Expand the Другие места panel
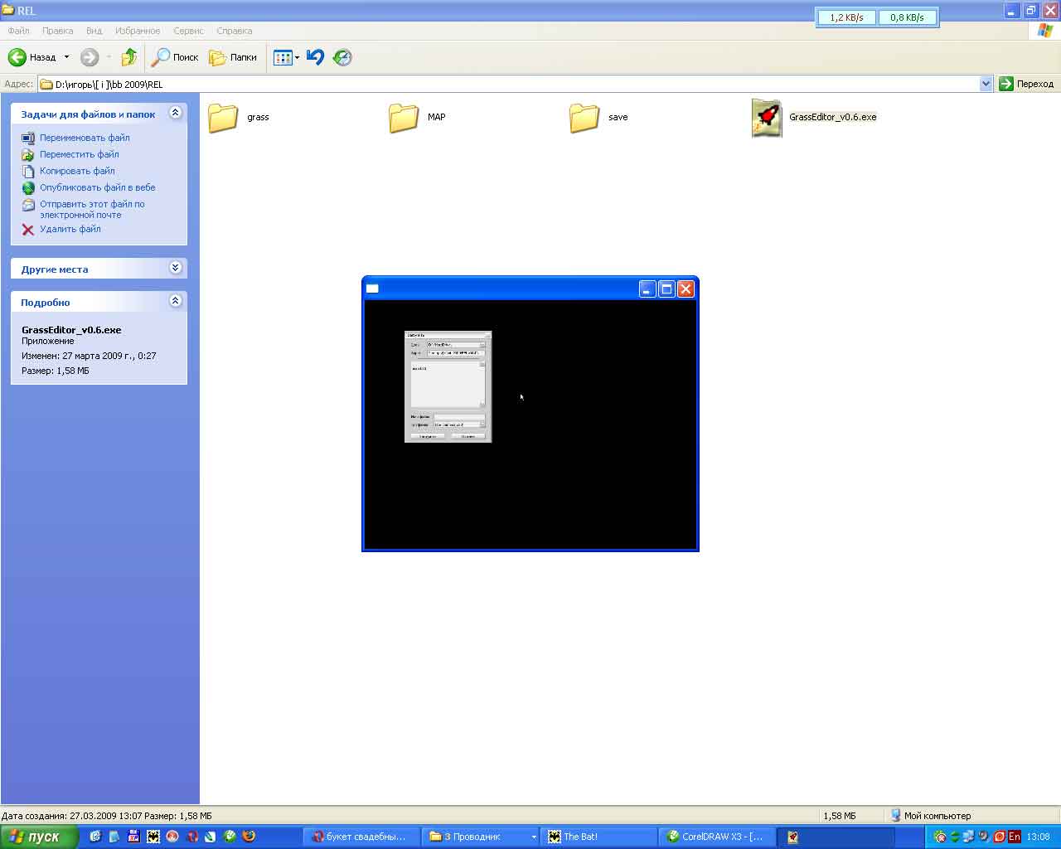1061x849 pixels. (175, 268)
